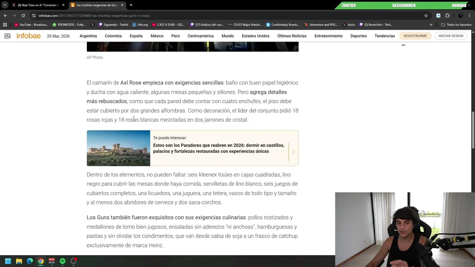Open Adventure and RPG bookmark
475x267 pixels.
click(x=321, y=25)
